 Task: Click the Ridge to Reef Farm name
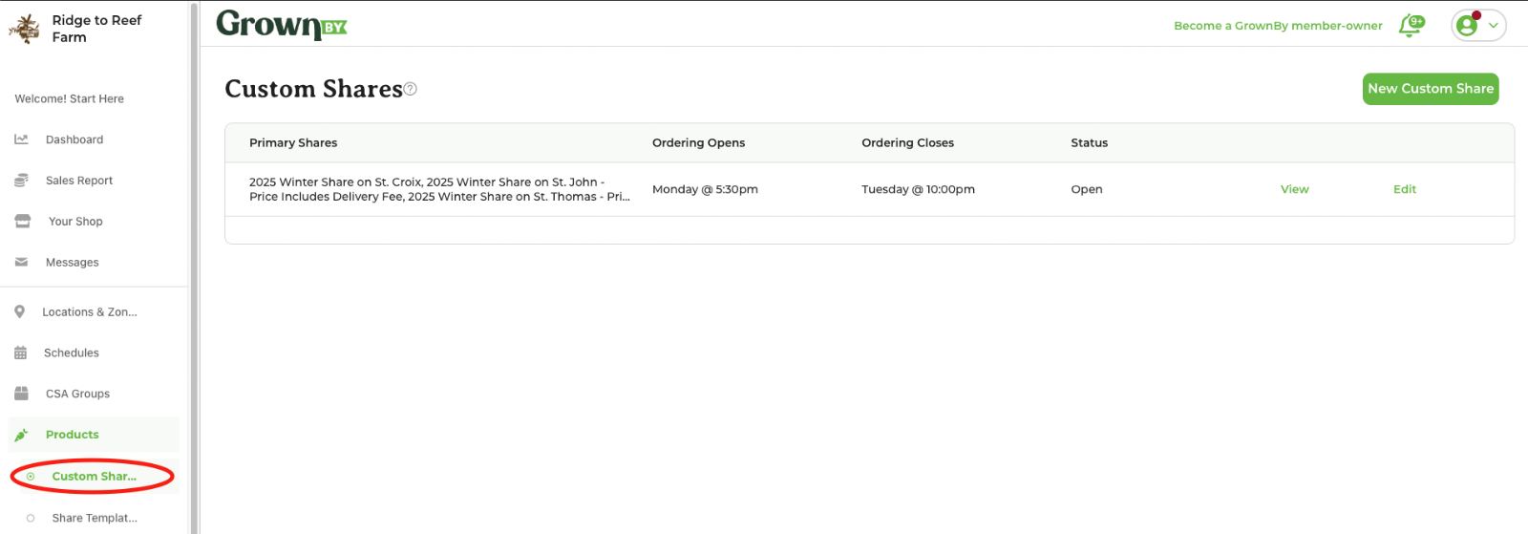[x=96, y=29]
